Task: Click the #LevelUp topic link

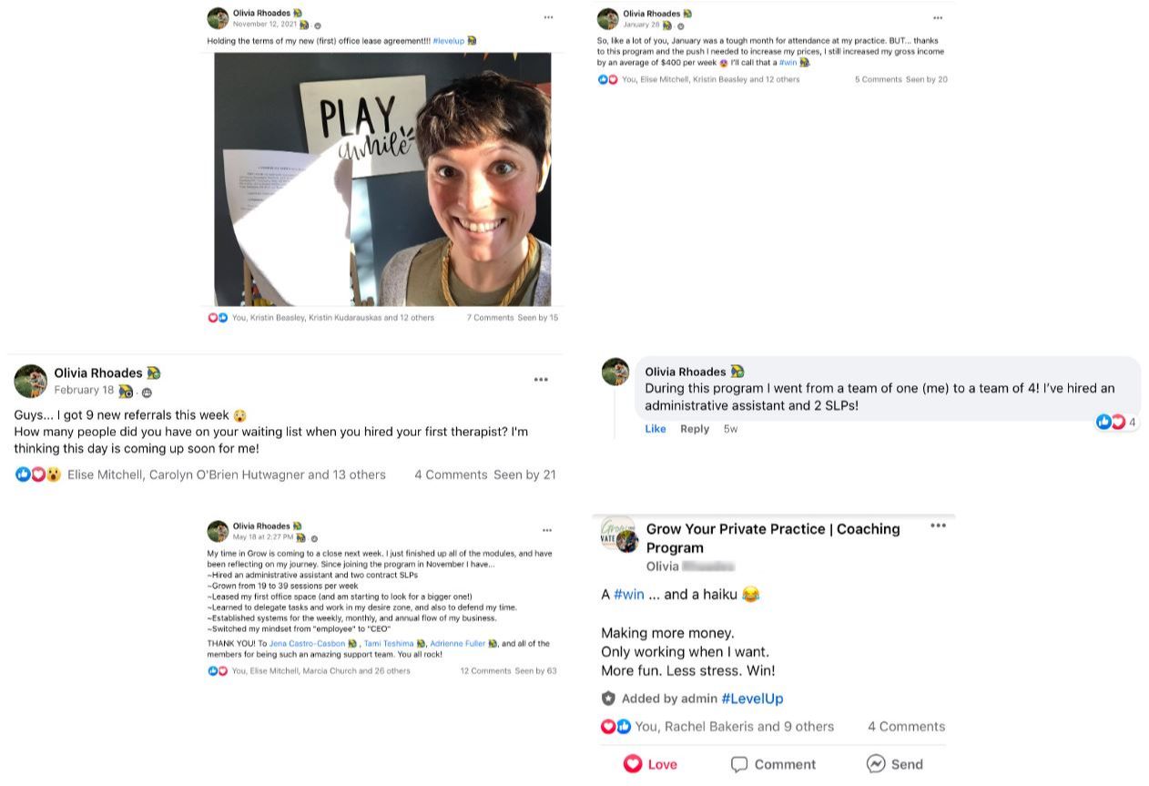Action: point(752,699)
